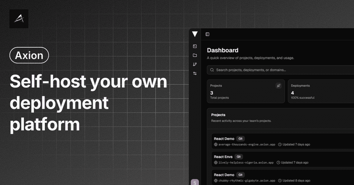Image resolution: width=354 pixels, height=185 pixels.
Task: Open average-thousands-engine.axion.app domain link
Action: 247,144
